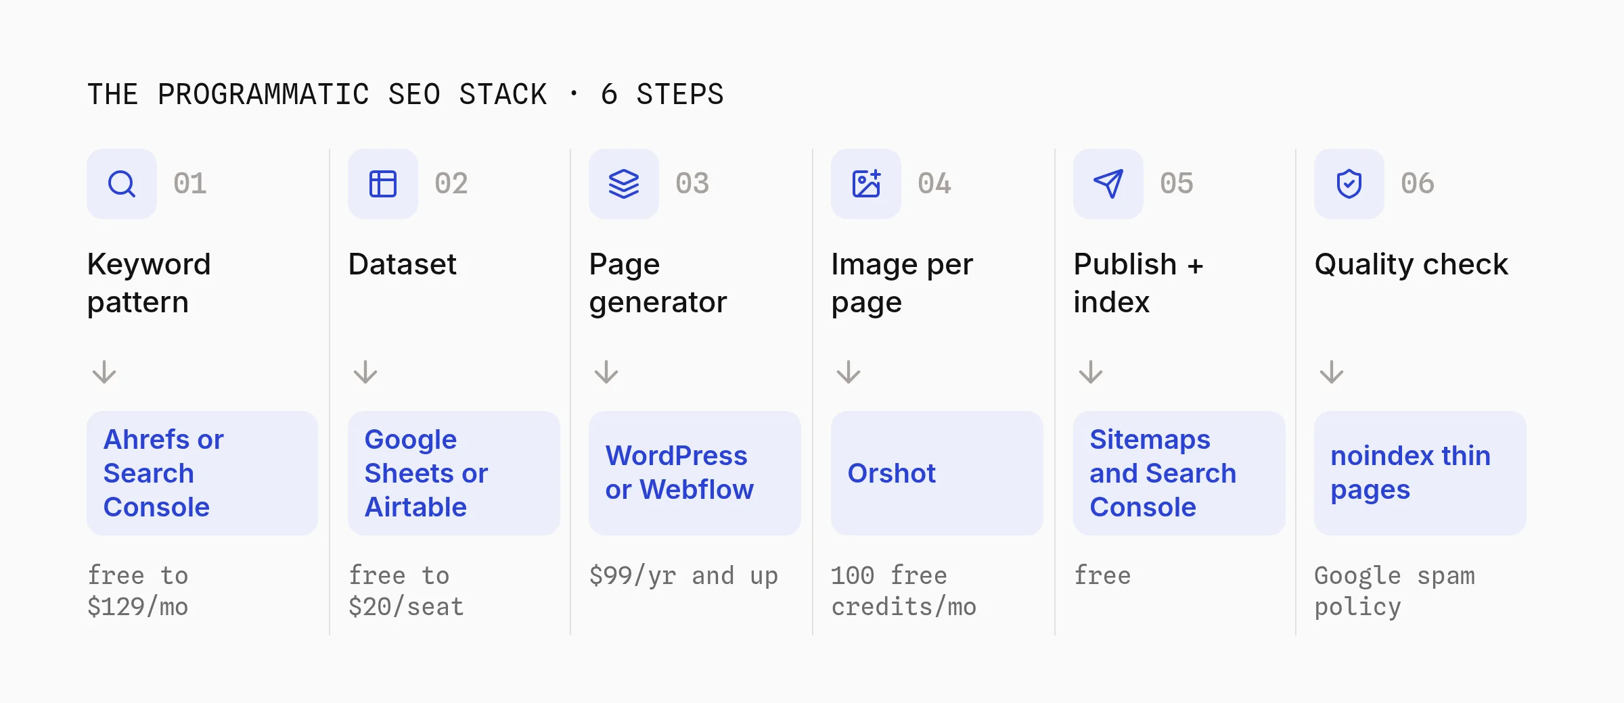
Task: Click the 'free' text under Sitemaps card
Action: (x=1102, y=575)
